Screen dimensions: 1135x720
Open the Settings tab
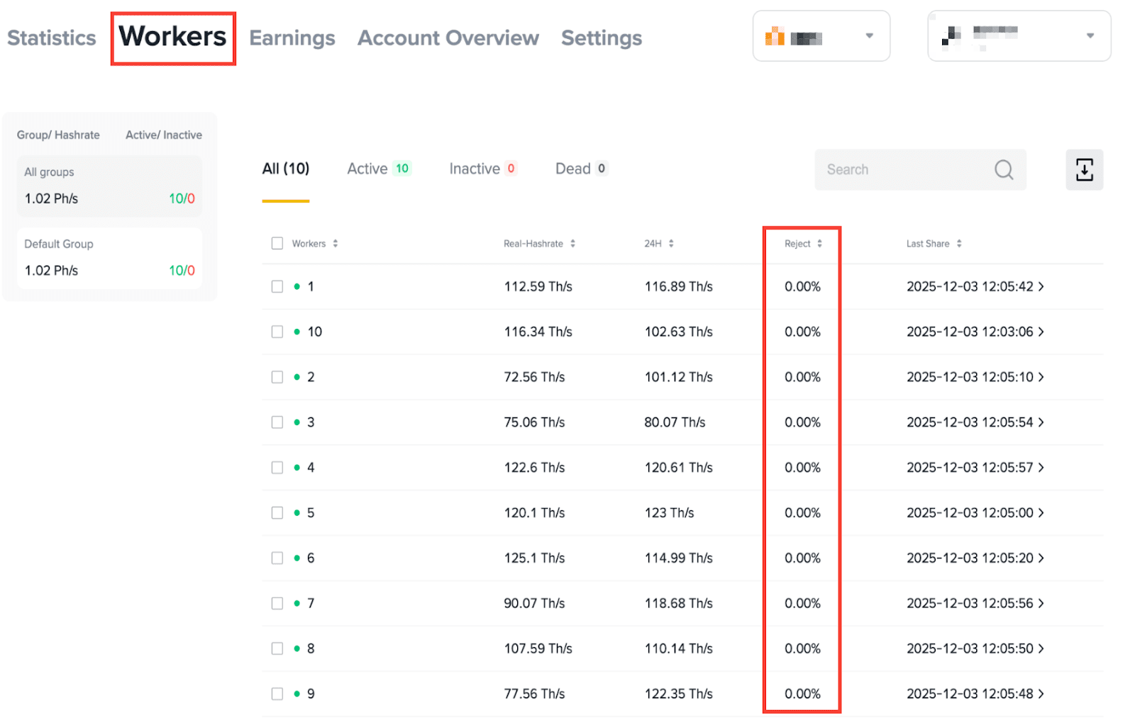click(602, 38)
